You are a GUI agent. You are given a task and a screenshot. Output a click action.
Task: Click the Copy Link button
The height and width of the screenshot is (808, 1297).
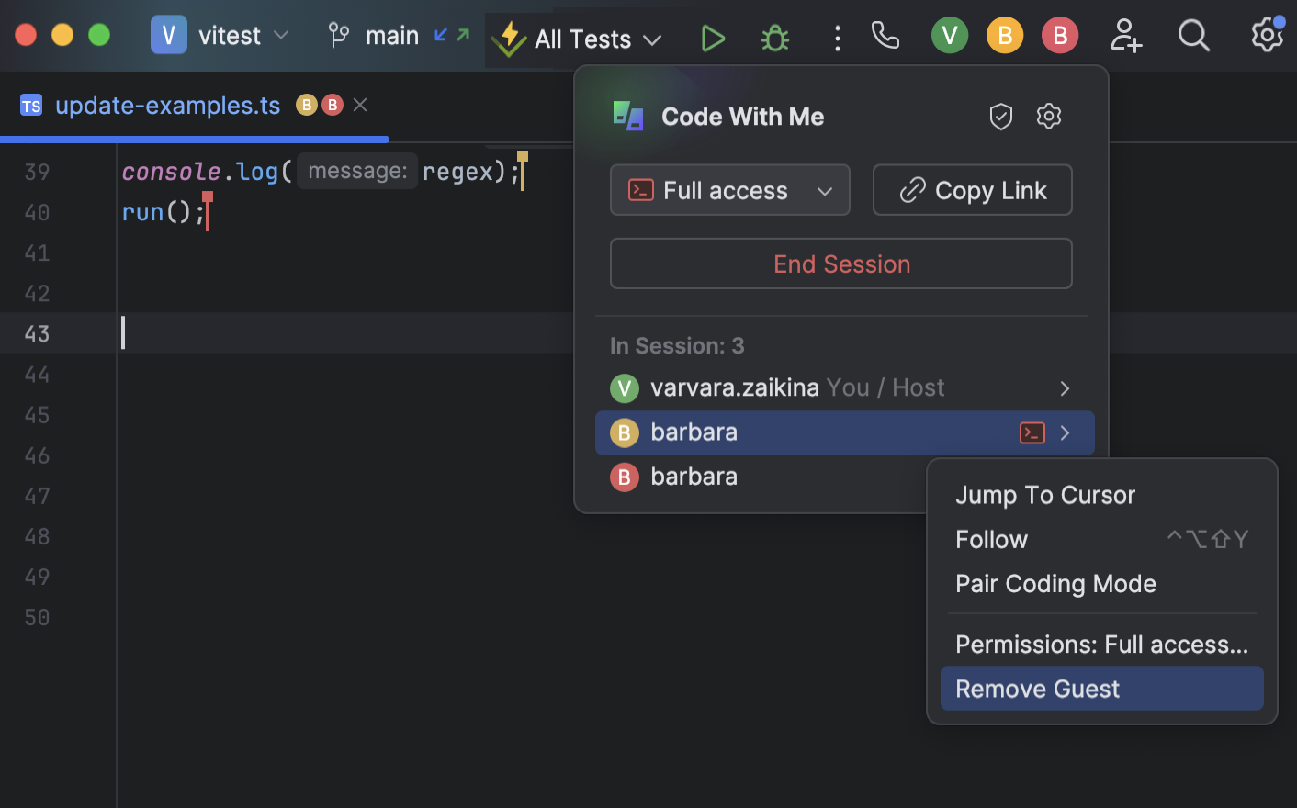pyautogui.click(x=972, y=190)
